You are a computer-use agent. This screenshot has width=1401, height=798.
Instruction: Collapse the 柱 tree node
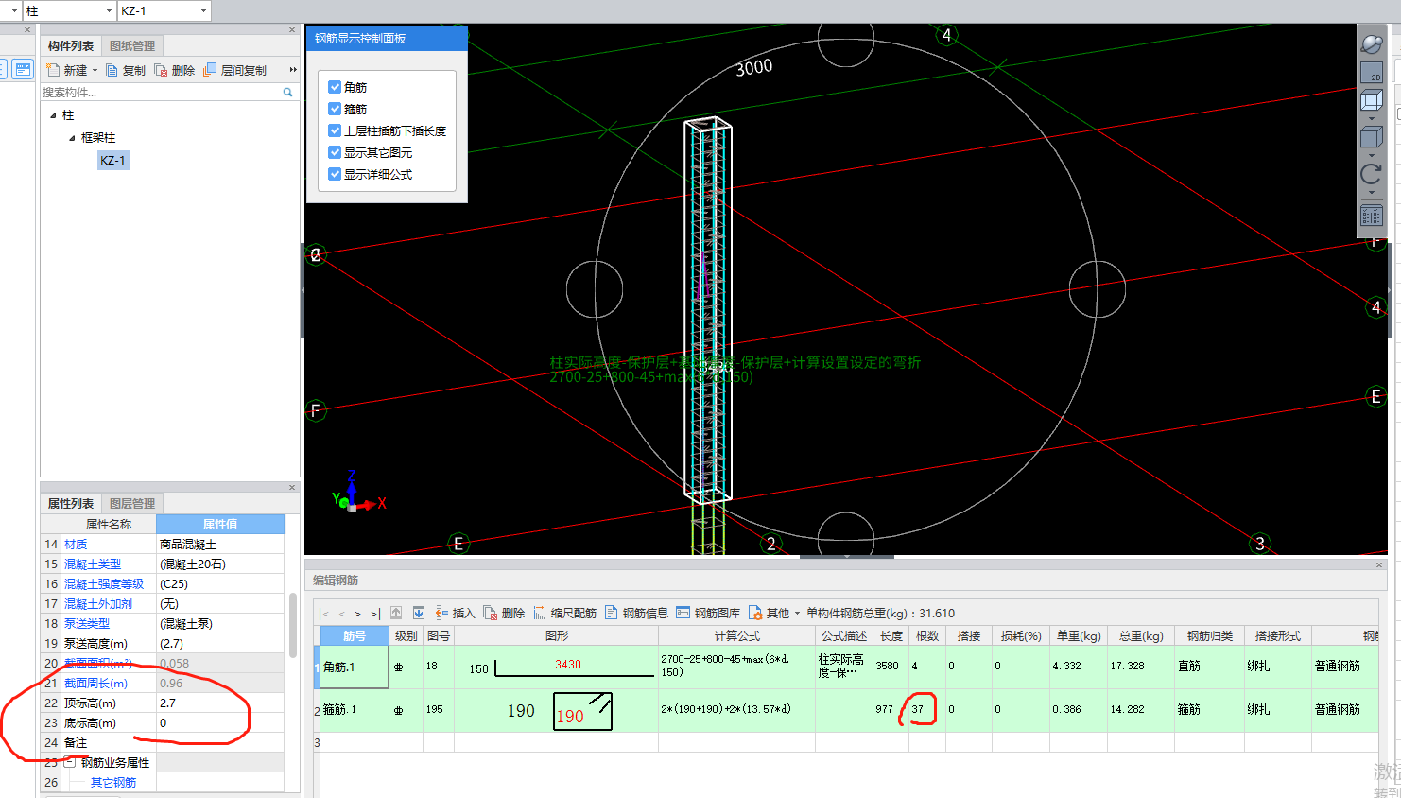(x=53, y=115)
